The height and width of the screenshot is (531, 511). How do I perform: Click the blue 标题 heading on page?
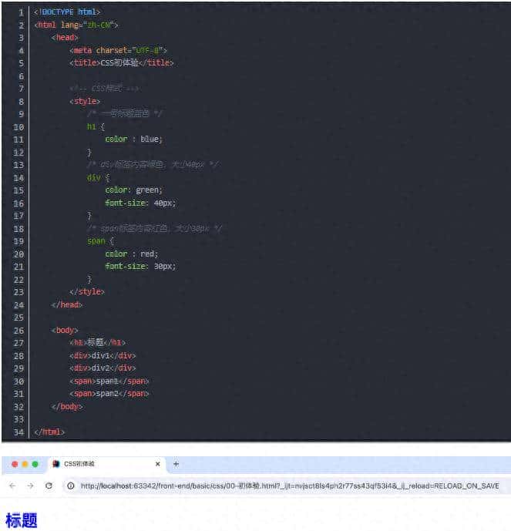coord(21,520)
